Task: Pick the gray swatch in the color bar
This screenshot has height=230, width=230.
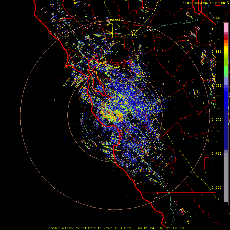Action: [226, 178]
